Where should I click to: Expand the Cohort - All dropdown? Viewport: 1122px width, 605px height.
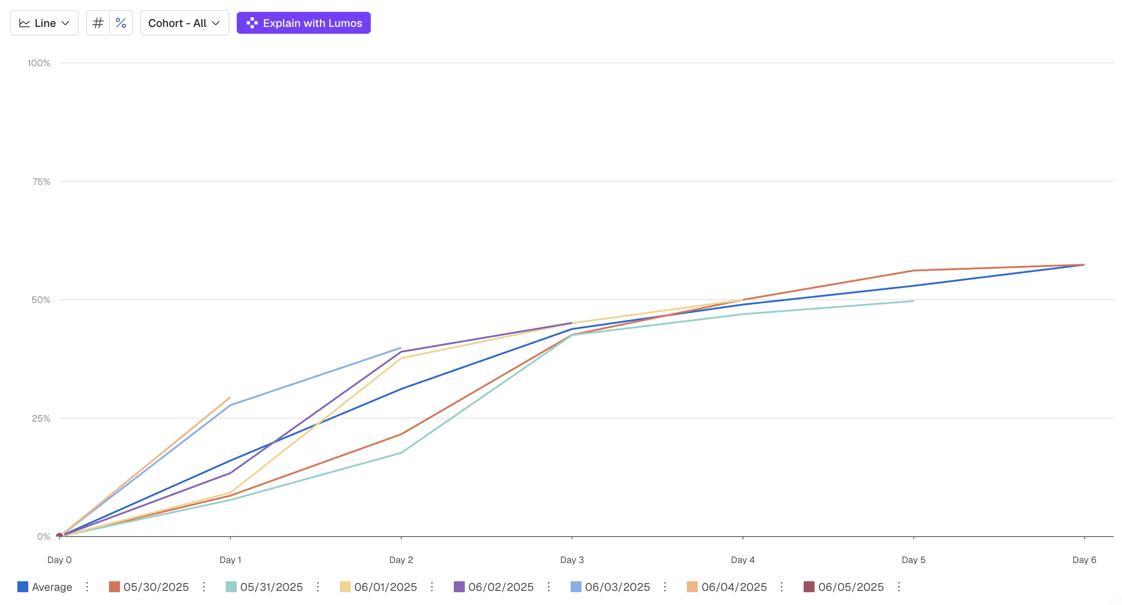(x=184, y=23)
